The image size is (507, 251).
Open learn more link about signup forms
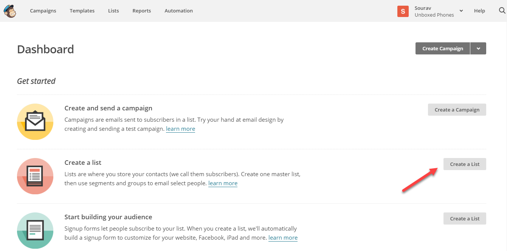[x=283, y=238]
